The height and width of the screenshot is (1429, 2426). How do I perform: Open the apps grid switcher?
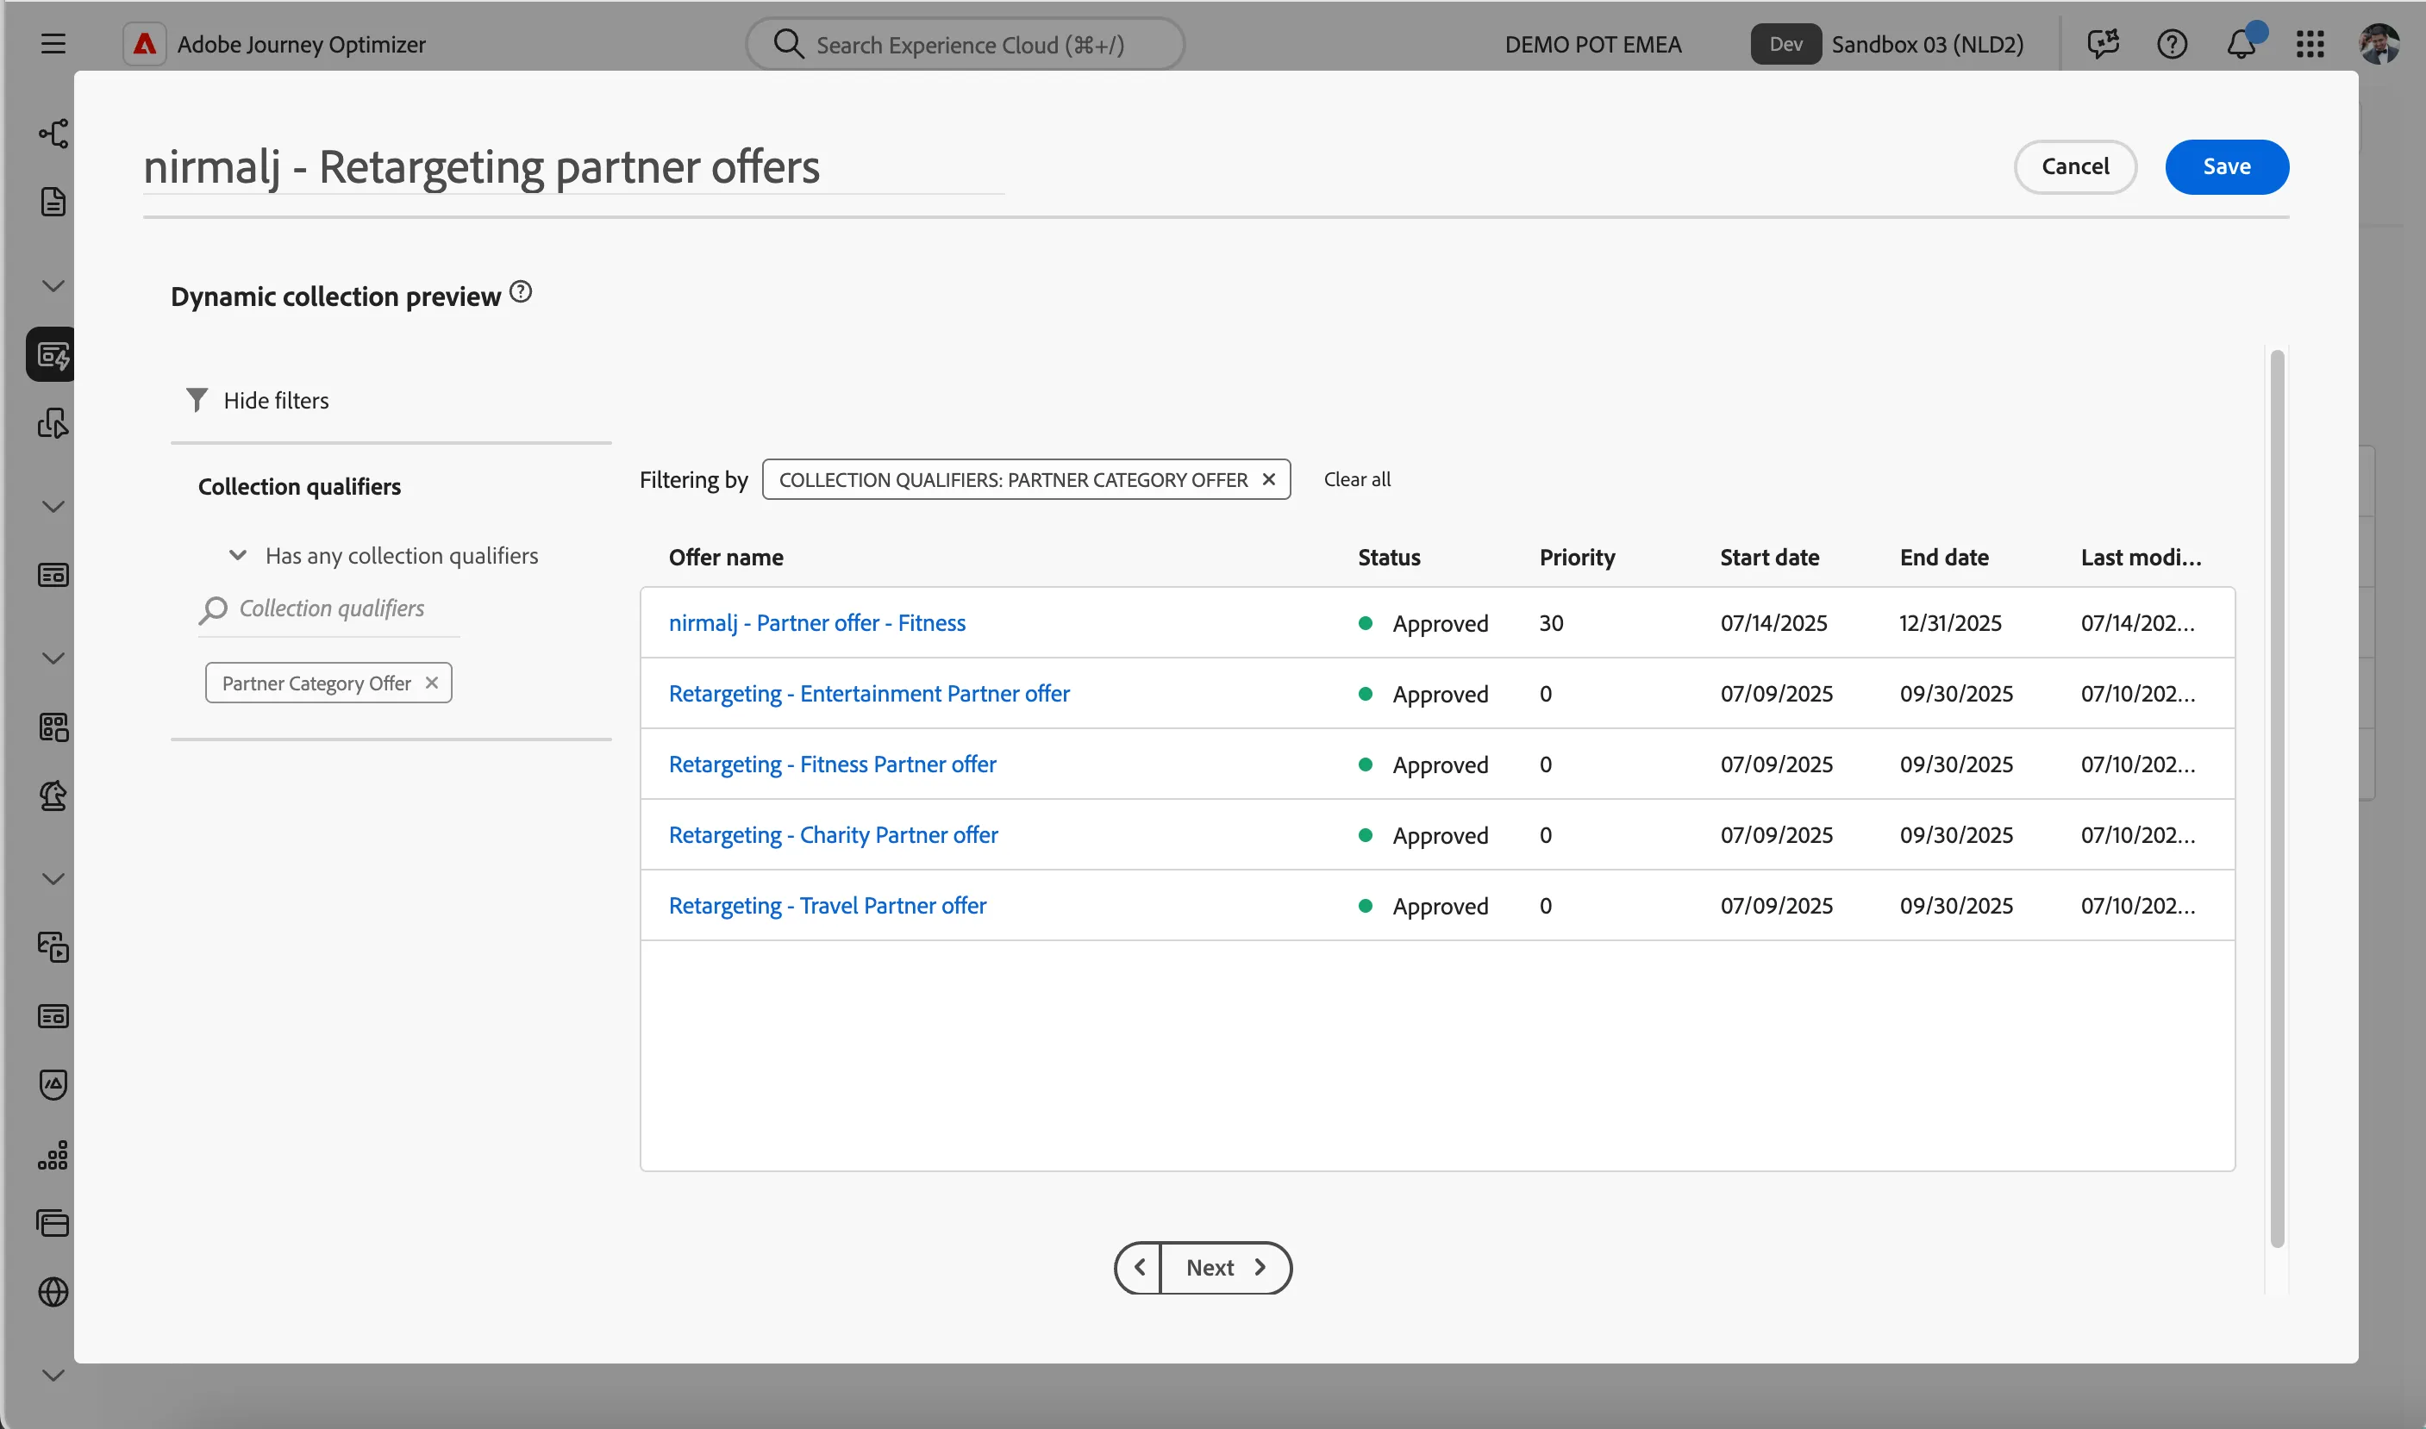point(2310,44)
